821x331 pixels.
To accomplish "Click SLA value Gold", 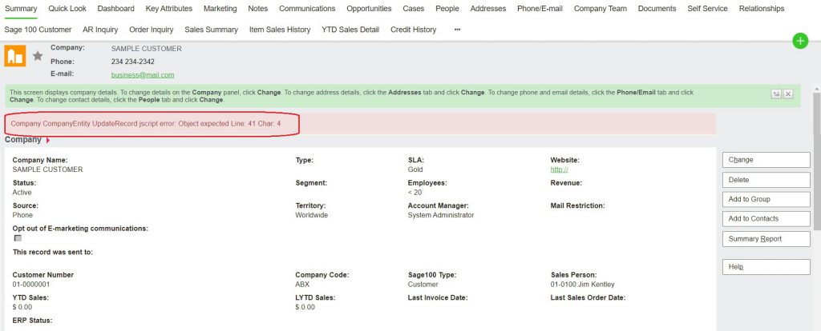I will point(415,169).
